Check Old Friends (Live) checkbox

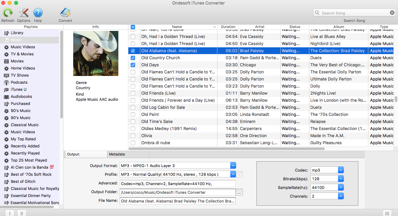click(133, 93)
